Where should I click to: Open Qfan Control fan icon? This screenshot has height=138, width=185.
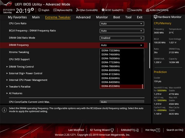(78, 10)
